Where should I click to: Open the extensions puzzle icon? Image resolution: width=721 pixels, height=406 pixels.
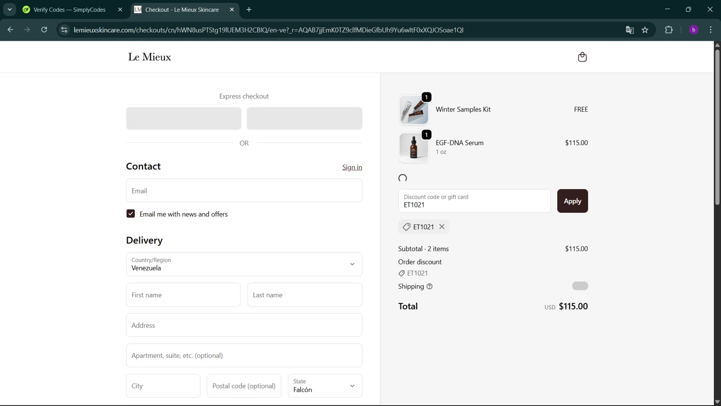coord(669,30)
